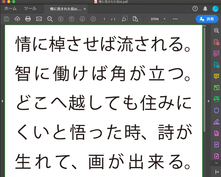Screen dimensions: 221x177
Task: Click the window title PDF file icon
Action: click(95, 1)
